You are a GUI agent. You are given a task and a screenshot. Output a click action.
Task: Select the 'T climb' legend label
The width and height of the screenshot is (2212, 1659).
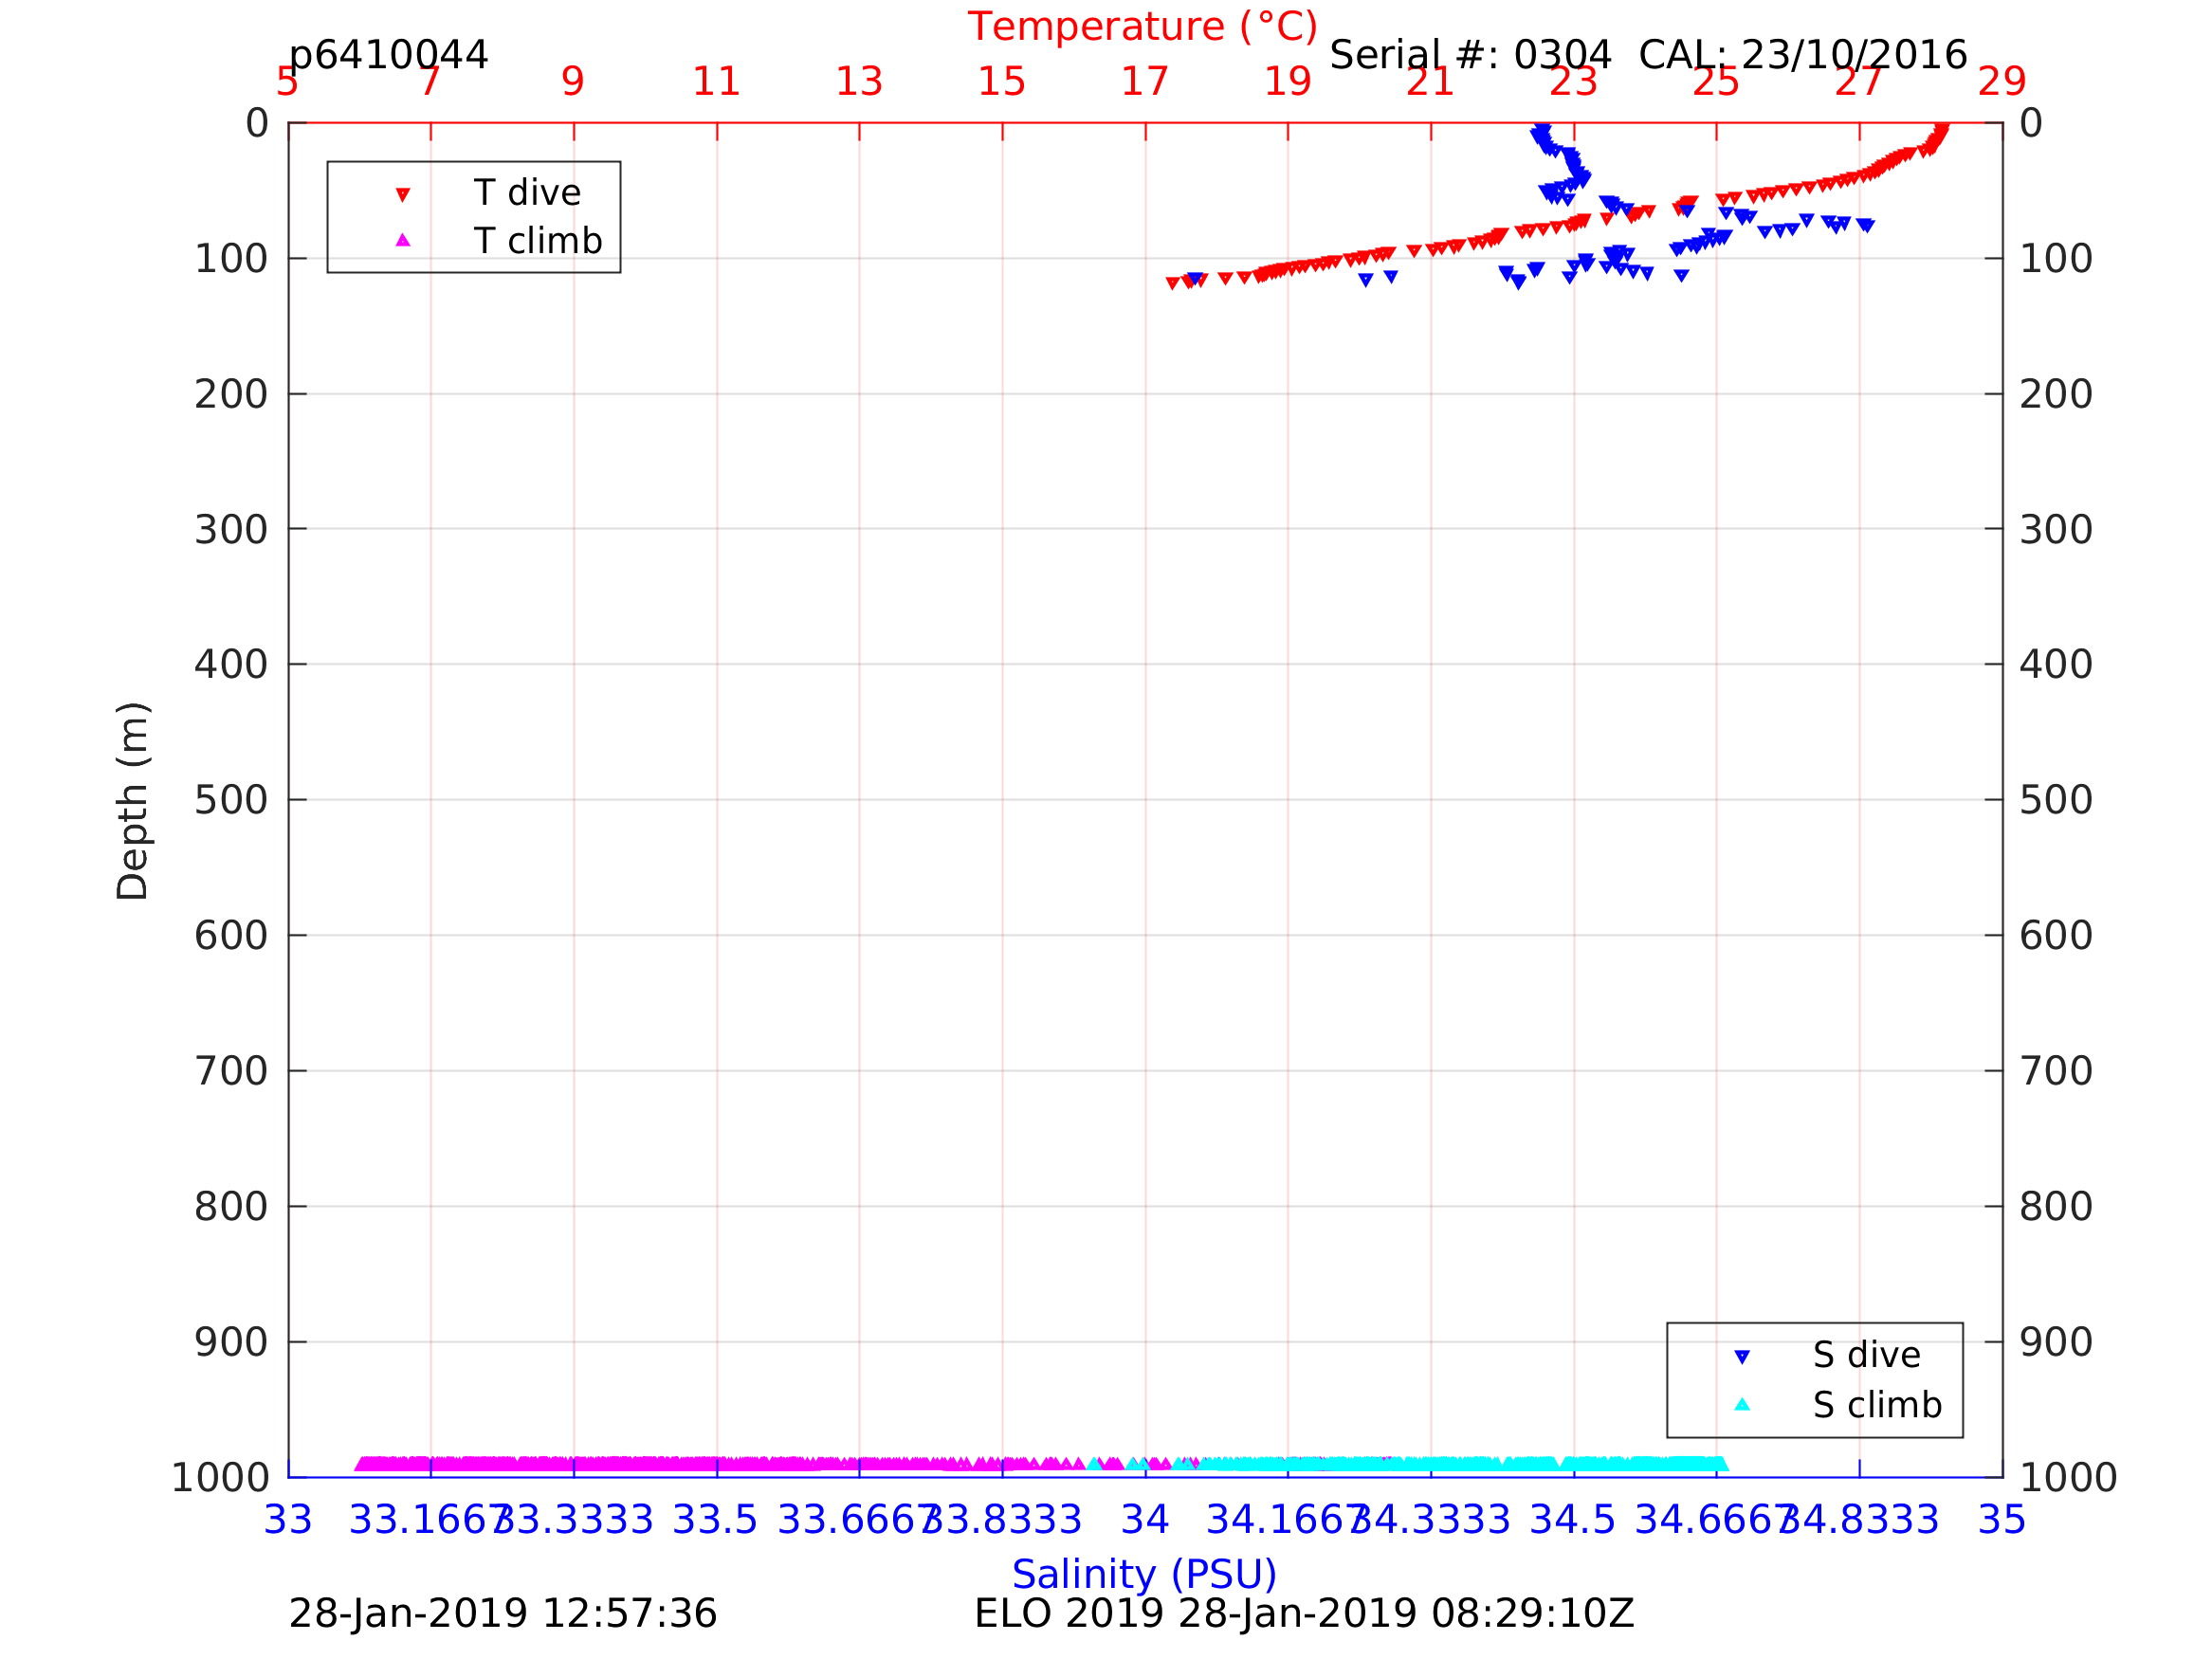point(537,241)
